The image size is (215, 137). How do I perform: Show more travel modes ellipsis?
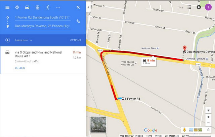[58, 8]
